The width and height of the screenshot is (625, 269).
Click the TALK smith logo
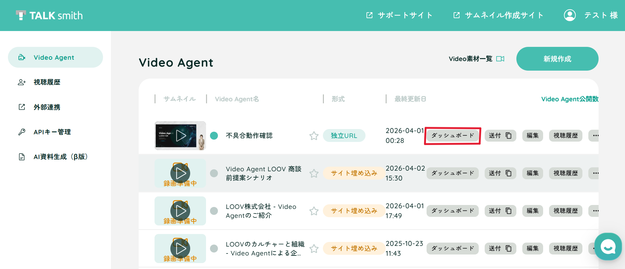pyautogui.click(x=50, y=15)
